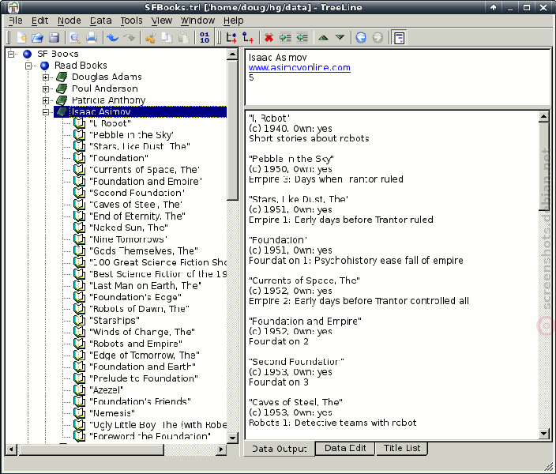Viewport: 556px width, 474px height.
Task: Indent the node with the green right arrow
Action: [285, 38]
